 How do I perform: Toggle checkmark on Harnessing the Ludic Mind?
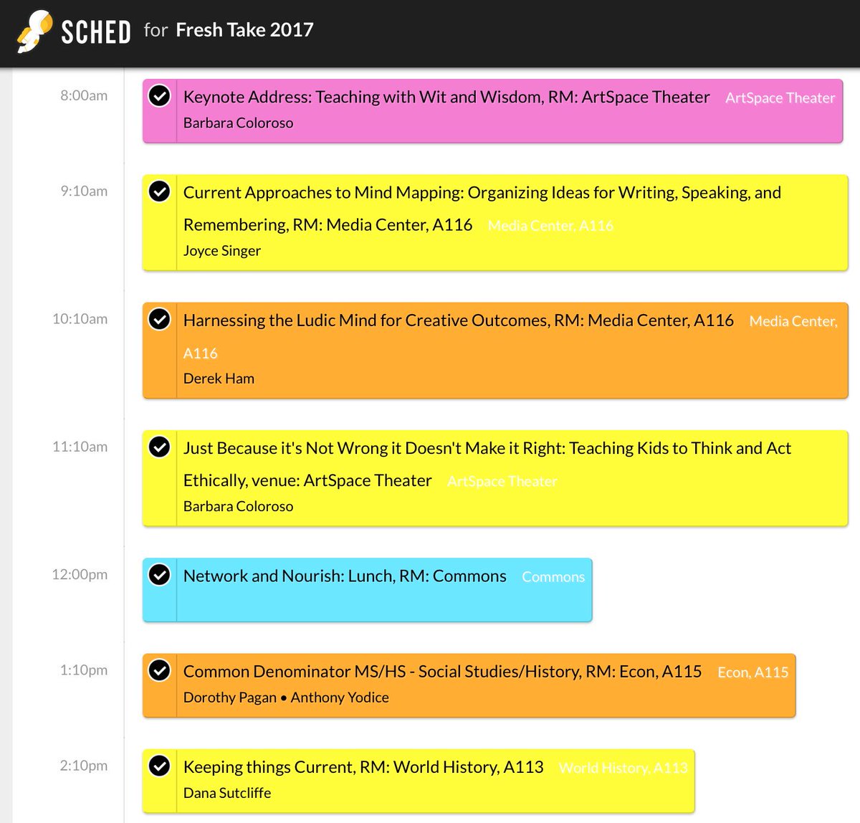159,319
